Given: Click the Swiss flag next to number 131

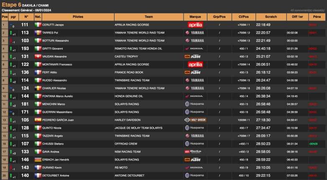Looking at the screenshot, I should click(38, 56).
